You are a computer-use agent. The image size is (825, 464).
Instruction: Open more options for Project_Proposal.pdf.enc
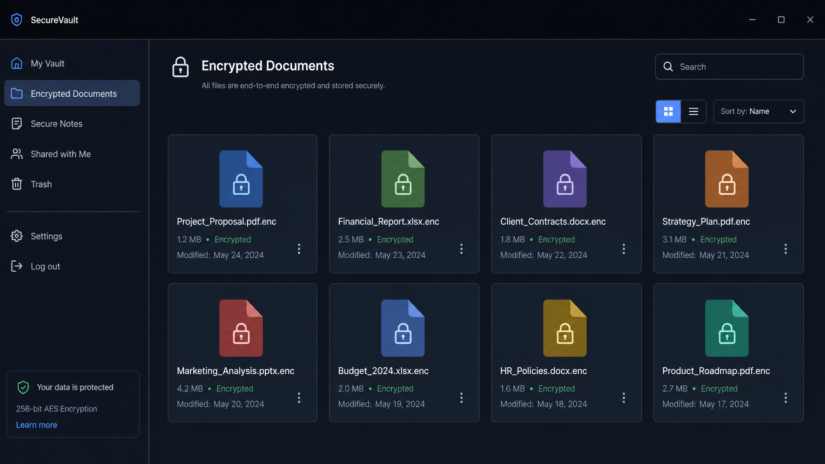click(299, 249)
